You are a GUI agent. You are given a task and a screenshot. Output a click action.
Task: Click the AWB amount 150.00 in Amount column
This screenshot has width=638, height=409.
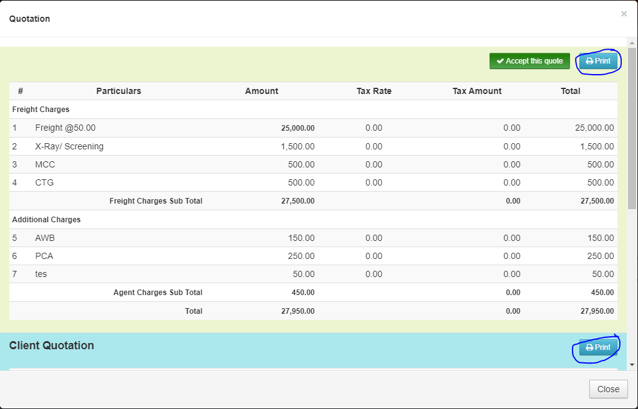click(301, 238)
